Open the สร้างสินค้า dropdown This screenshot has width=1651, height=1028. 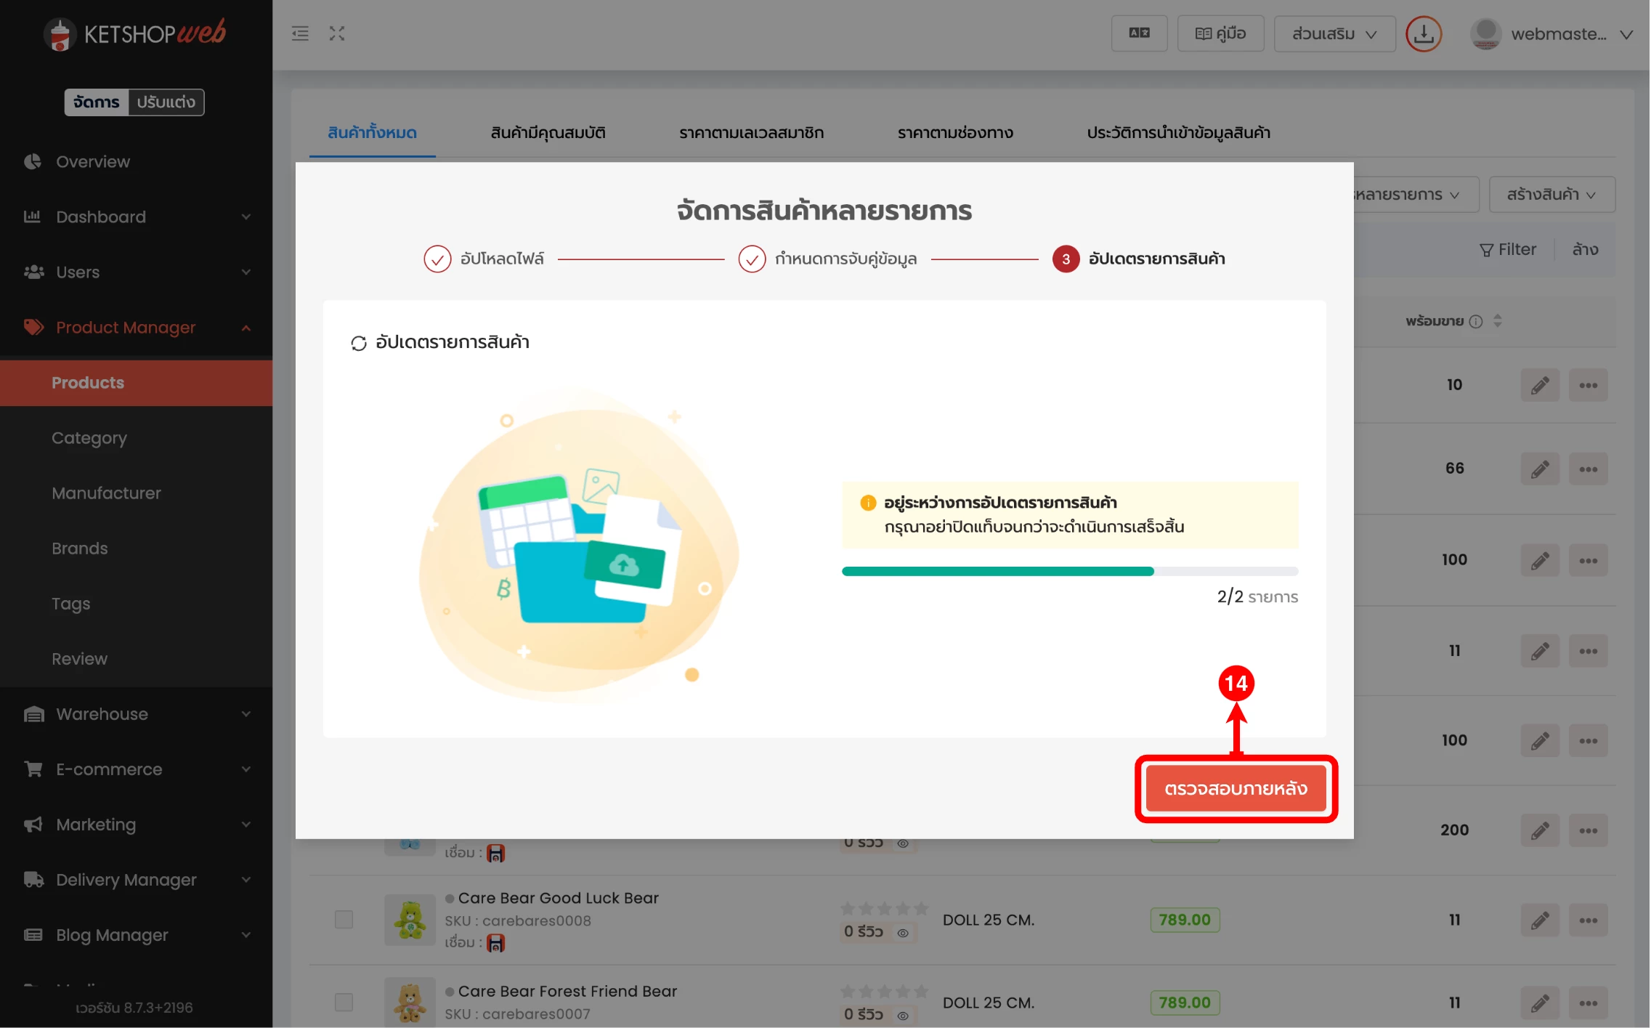[1551, 195]
